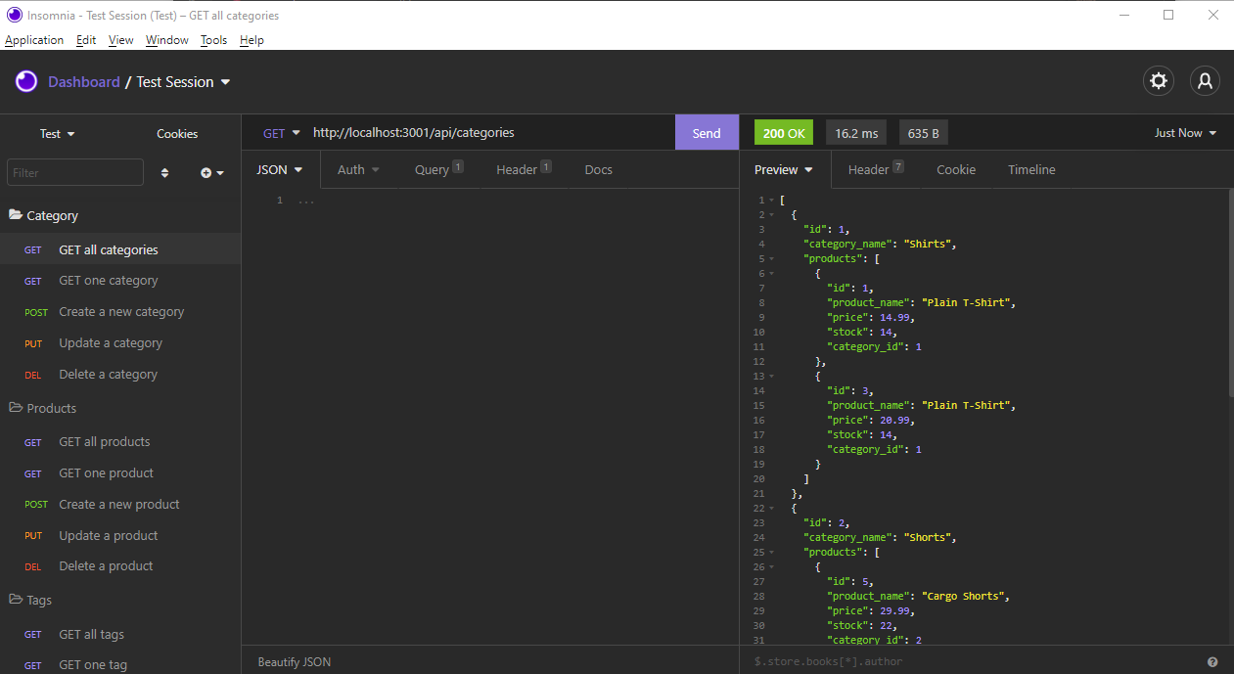Collapse the Products folder
Image resolution: width=1234 pixels, height=674 pixels.
(x=42, y=408)
